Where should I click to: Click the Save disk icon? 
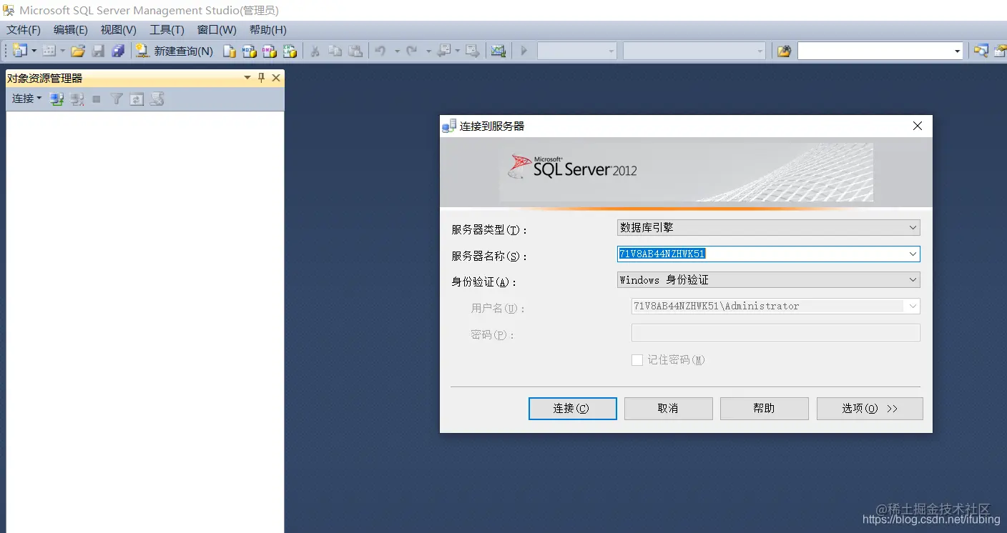pos(98,51)
